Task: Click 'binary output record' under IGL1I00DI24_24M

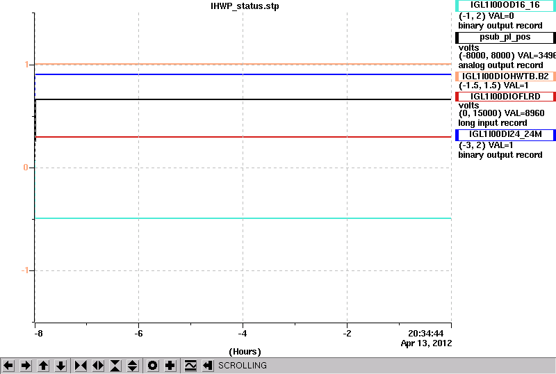Action: coord(500,155)
